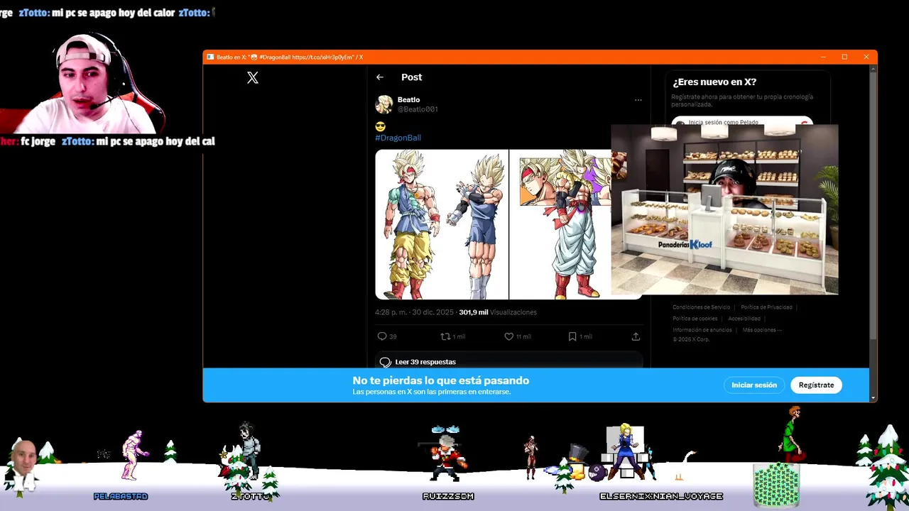909x511 pixels.
Task: Open Beatlo's profile avatar
Action: click(384, 104)
